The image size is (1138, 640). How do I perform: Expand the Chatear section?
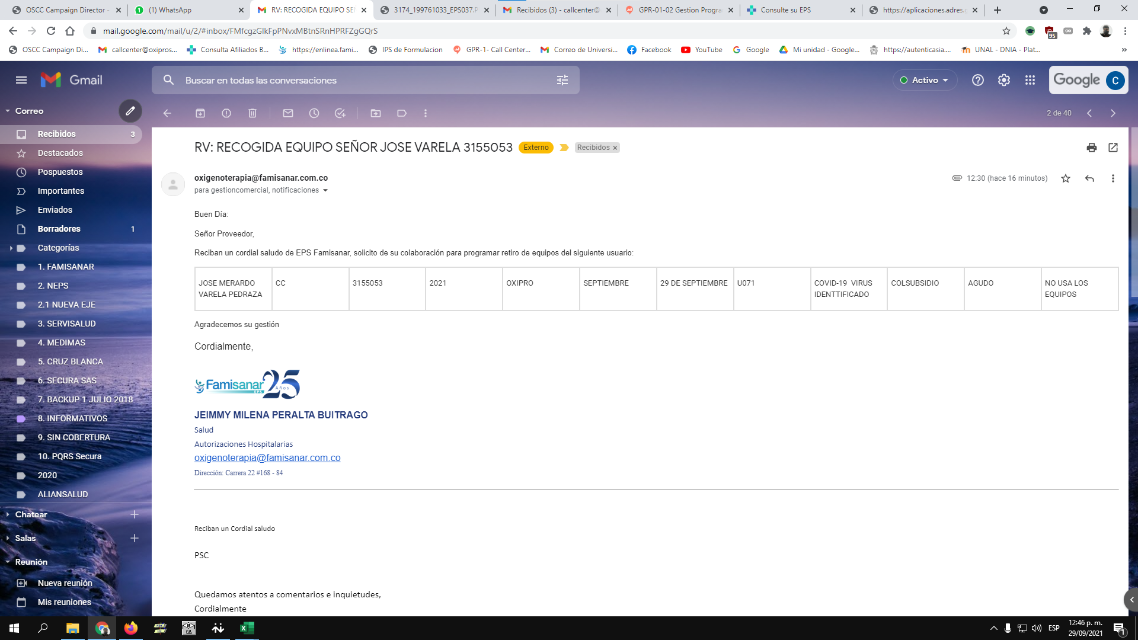pos(8,514)
